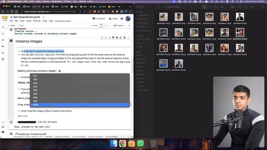Open the Files folder icon in the Colab sidebar
This screenshot has width=267, height=150.
(x=3, y=53)
